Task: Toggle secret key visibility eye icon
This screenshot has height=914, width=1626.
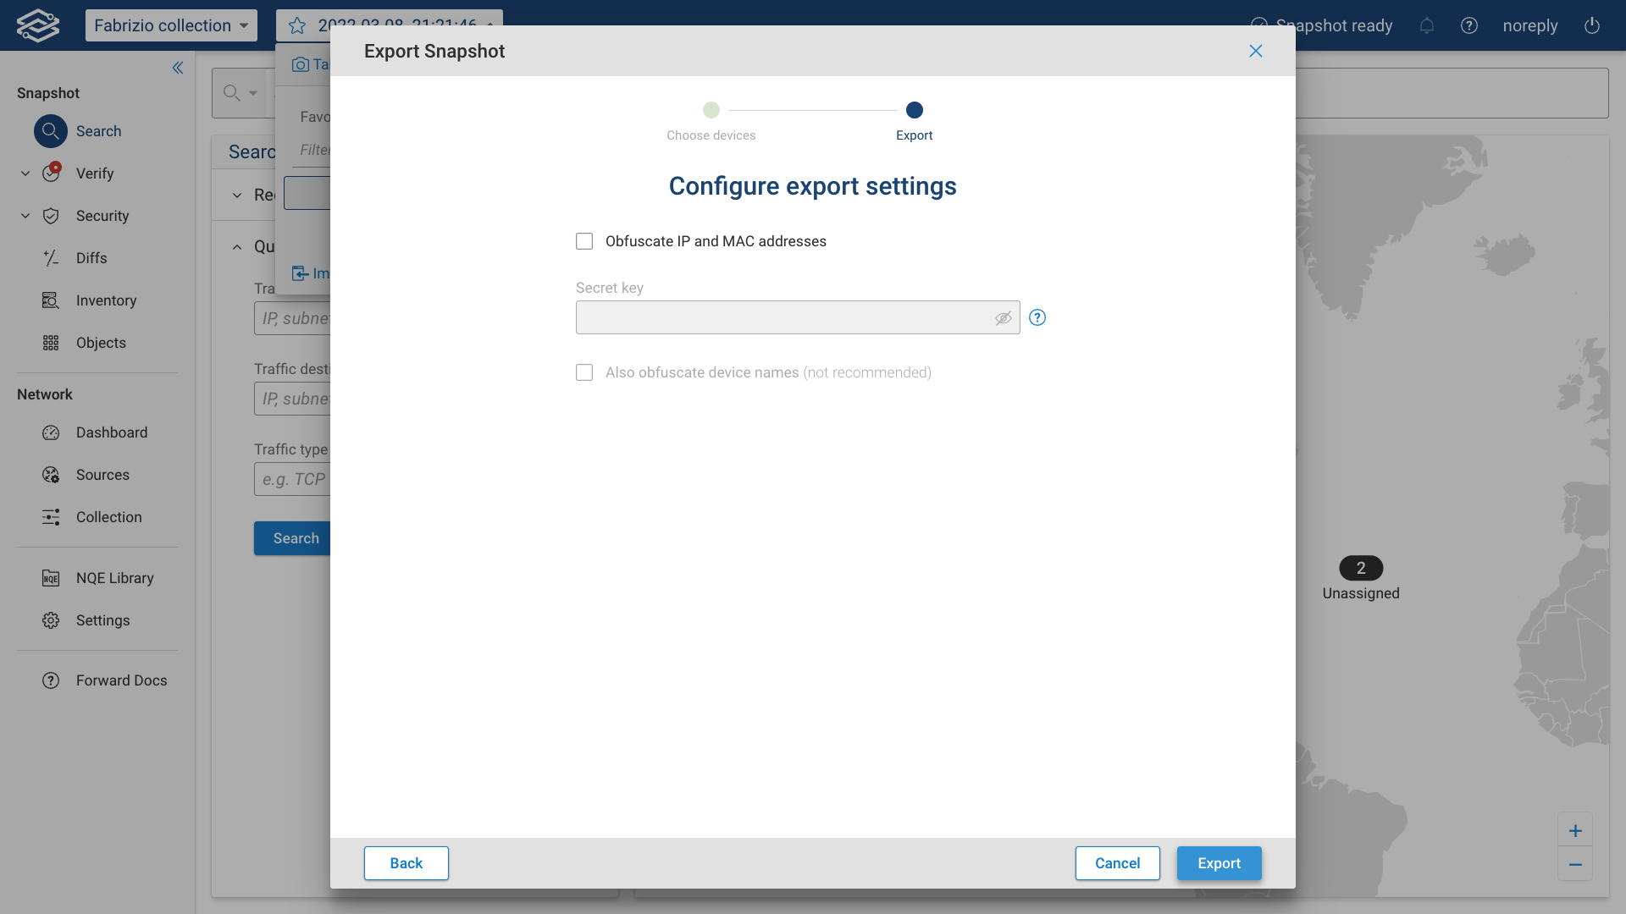Action: point(1003,317)
